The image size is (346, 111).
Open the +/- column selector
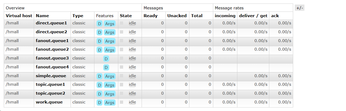click(x=300, y=8)
